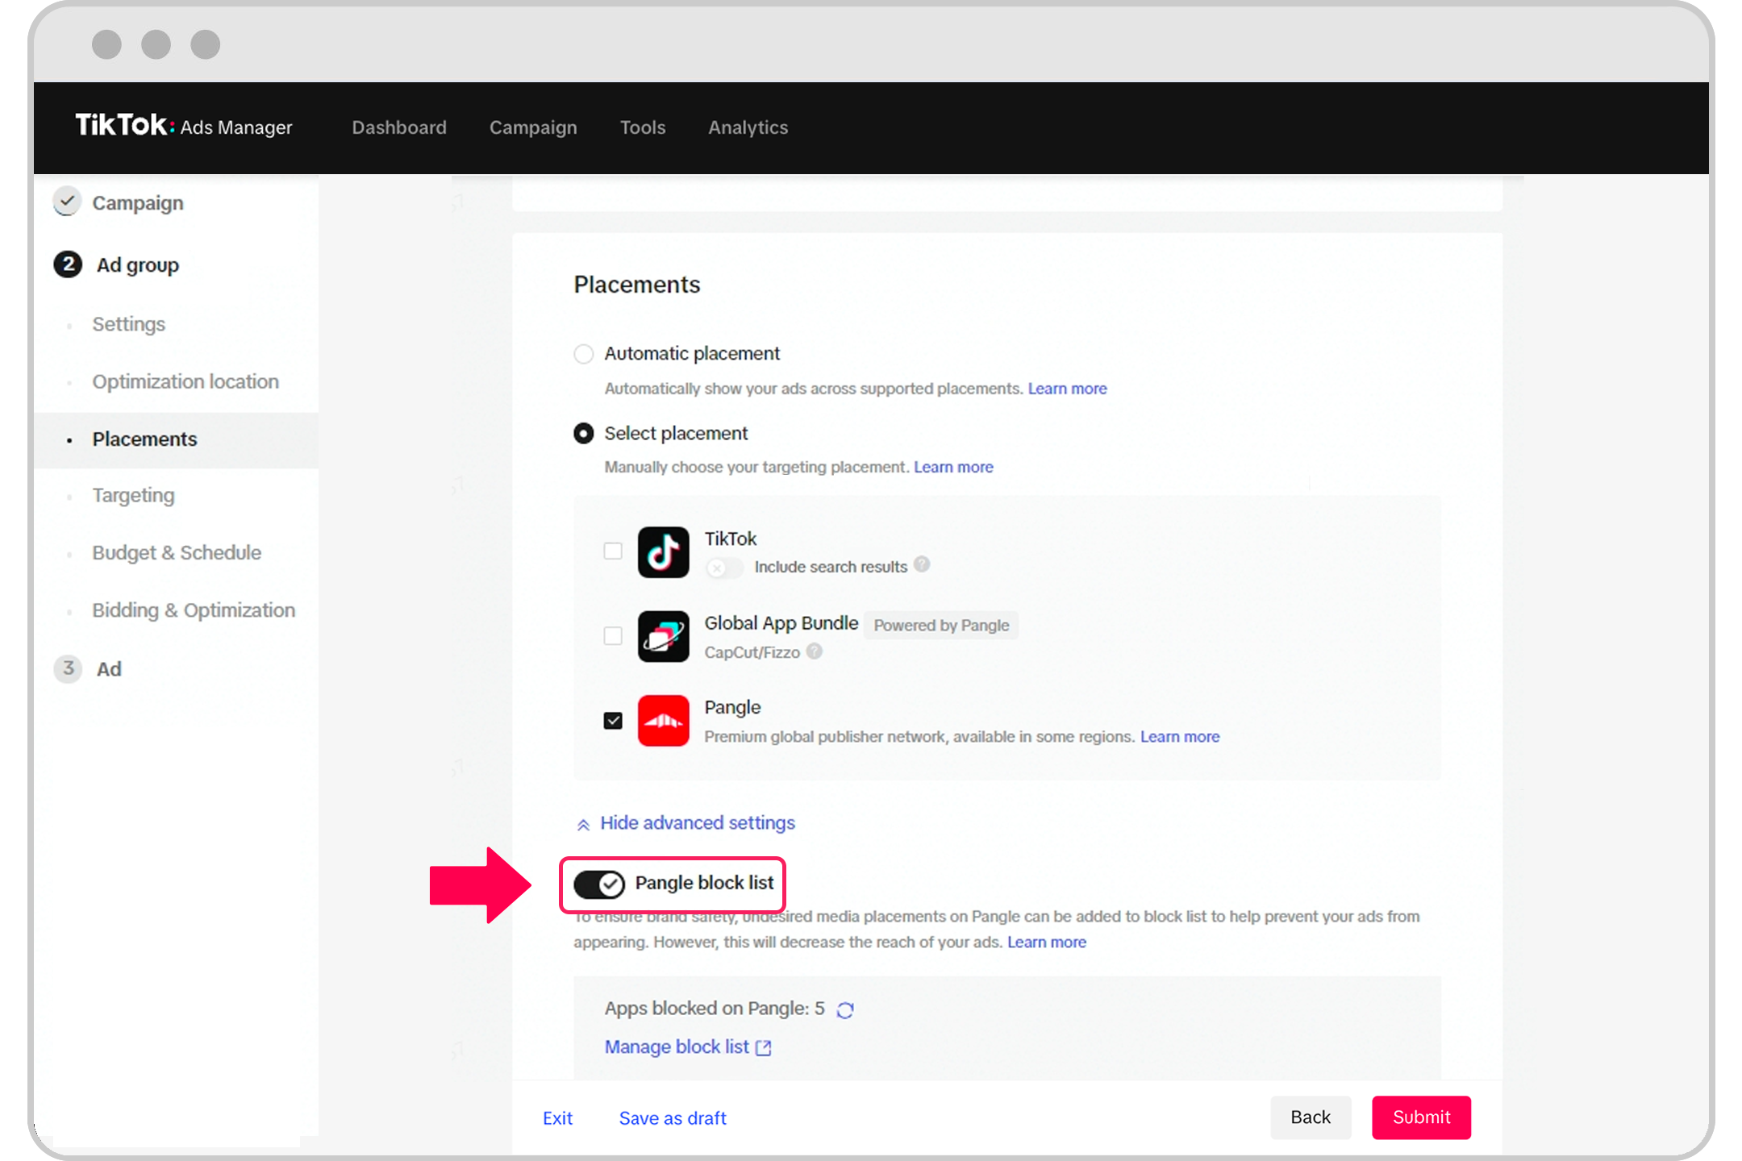Viewport: 1742px width, 1161px height.
Task: Click the Manage block list external link icon
Action: [765, 1047]
